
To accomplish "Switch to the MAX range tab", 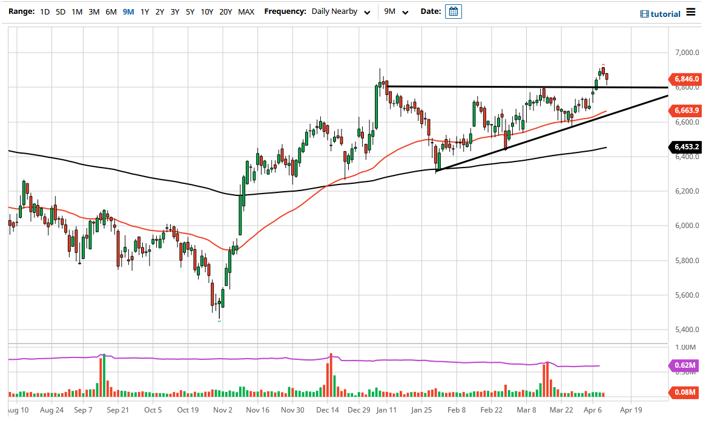I will pos(246,11).
